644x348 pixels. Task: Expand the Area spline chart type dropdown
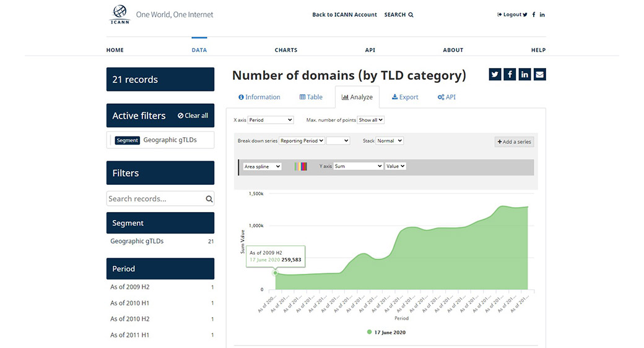[x=262, y=166]
